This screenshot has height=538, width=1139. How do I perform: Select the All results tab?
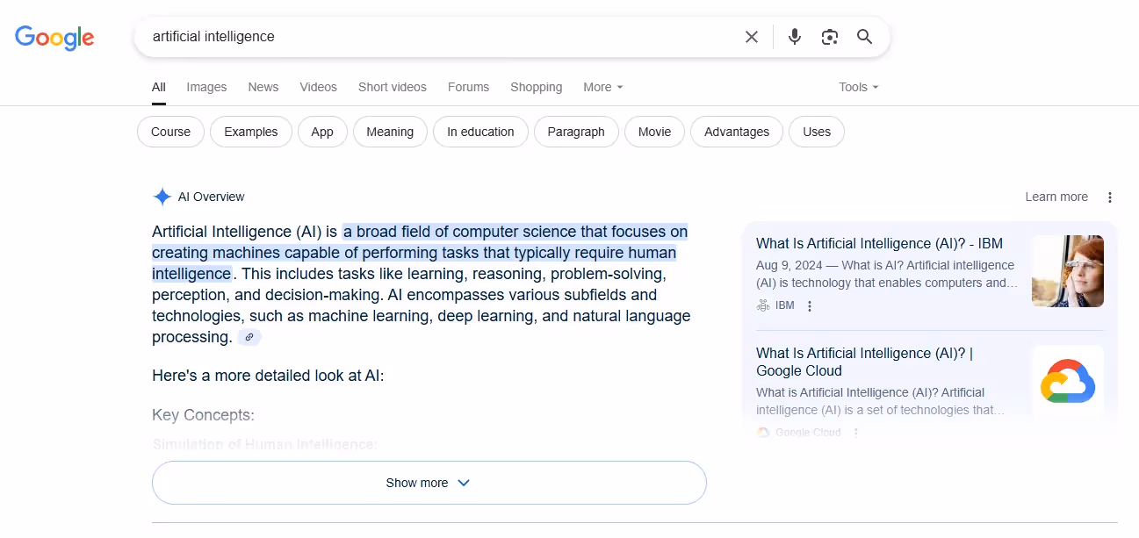pos(159,87)
